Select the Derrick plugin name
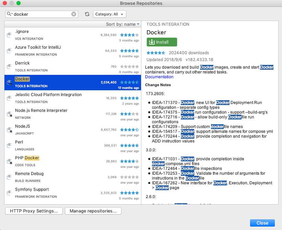282x230 pixels. point(22,63)
